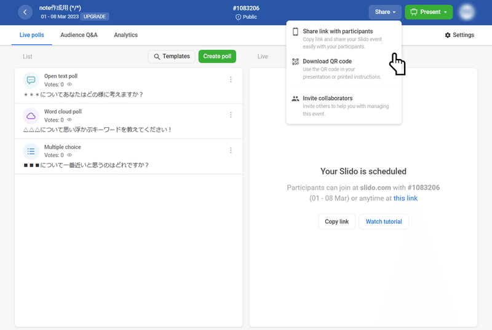The height and width of the screenshot is (330, 492).
Task: Click the Live label above preview panel
Action: pos(263,57)
